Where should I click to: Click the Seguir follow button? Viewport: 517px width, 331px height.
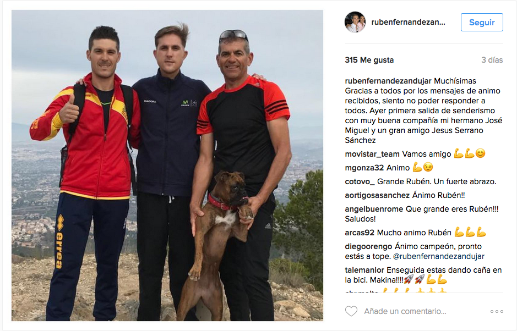coord(482,23)
